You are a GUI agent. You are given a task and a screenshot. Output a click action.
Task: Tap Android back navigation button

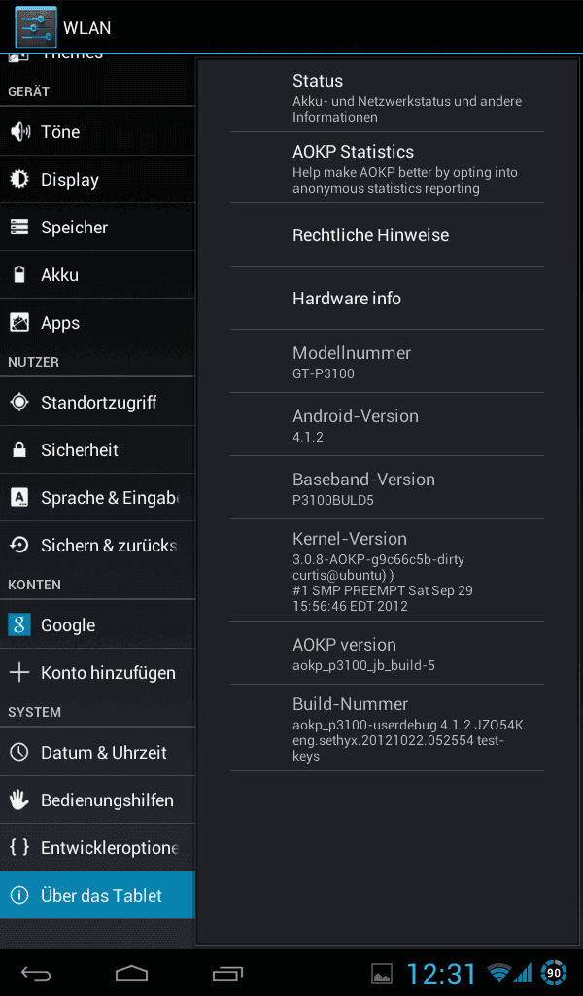tap(36, 973)
